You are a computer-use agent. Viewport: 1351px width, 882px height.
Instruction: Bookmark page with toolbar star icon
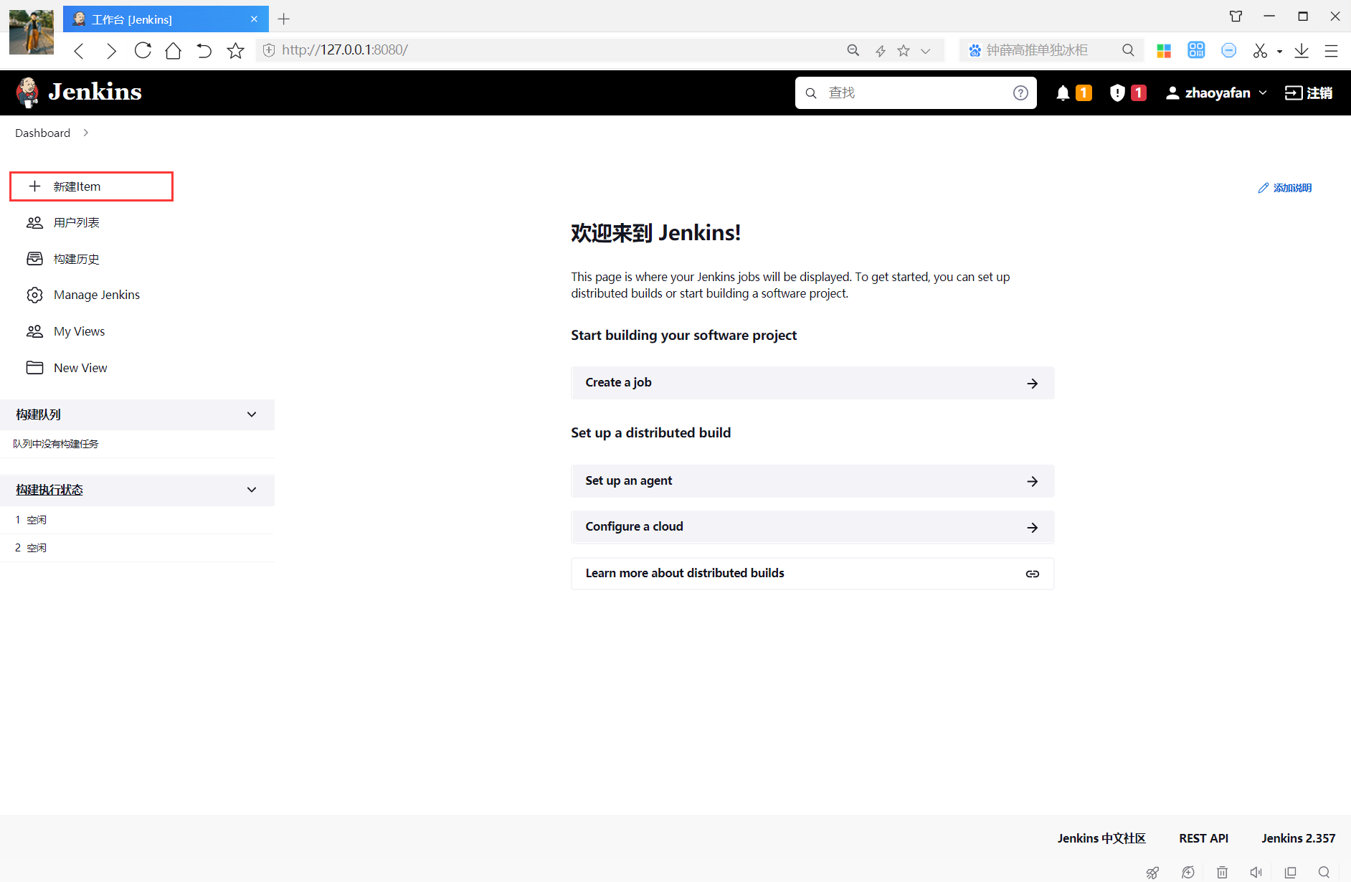pos(235,50)
